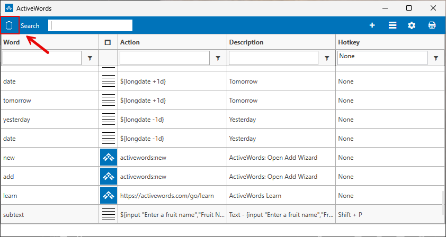The width and height of the screenshot is (446, 237).
Task: Open the Action column filter funnel
Action: (218, 58)
